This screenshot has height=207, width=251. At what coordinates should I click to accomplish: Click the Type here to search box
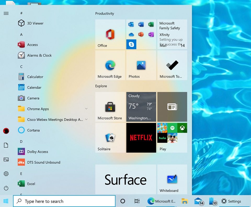[x=64, y=201]
